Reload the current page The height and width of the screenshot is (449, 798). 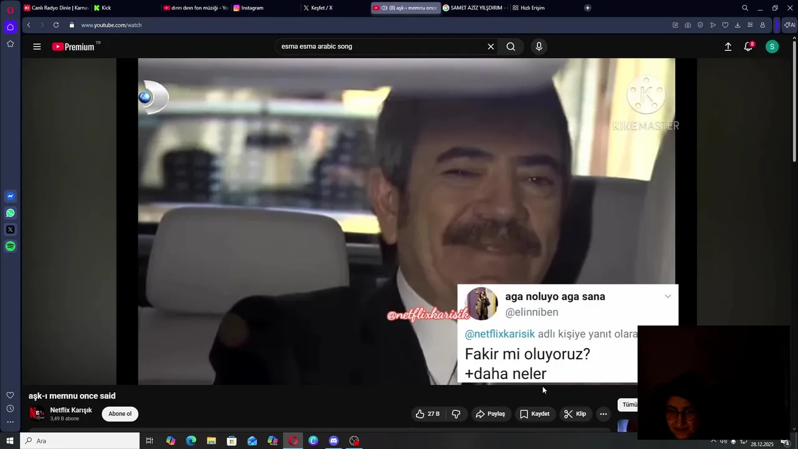(x=56, y=25)
